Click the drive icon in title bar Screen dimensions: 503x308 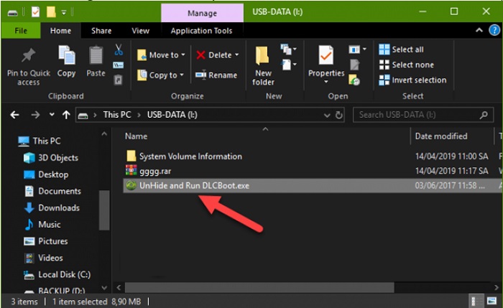click(12, 13)
